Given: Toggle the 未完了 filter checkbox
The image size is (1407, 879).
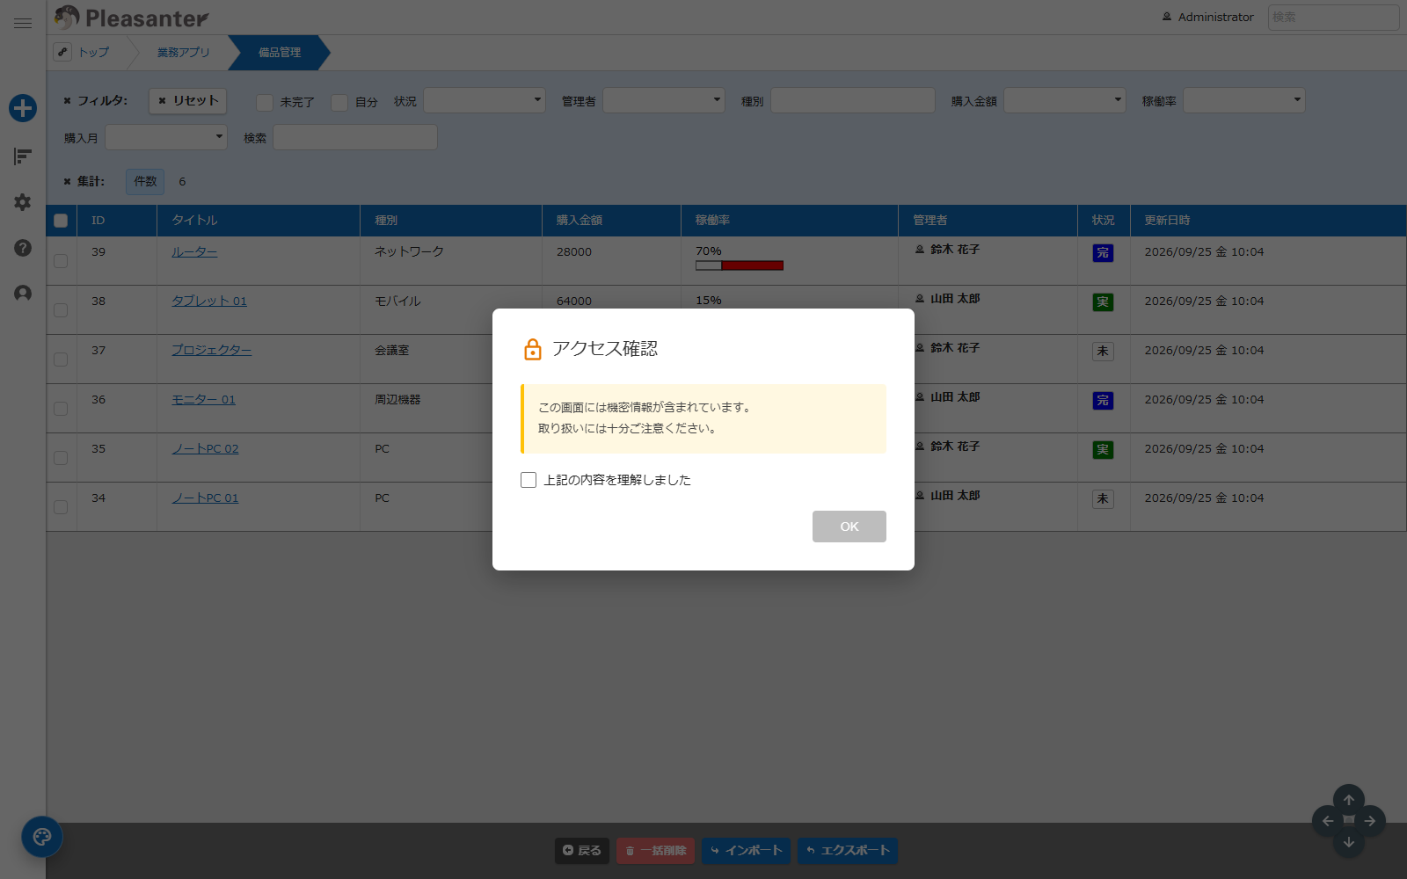Looking at the screenshot, I should (x=265, y=103).
